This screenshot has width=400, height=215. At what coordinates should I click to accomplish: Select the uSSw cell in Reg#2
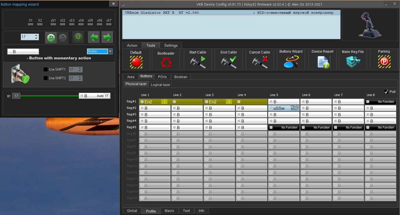284,108
